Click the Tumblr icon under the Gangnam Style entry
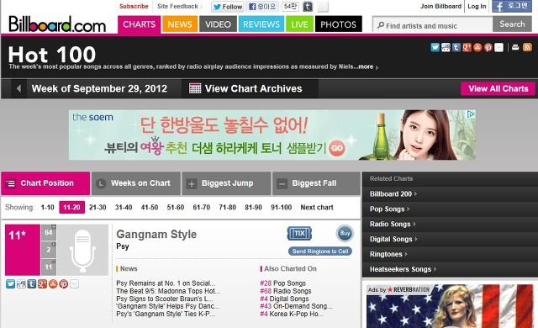The height and width of the screenshot is (328, 538). 32,283
